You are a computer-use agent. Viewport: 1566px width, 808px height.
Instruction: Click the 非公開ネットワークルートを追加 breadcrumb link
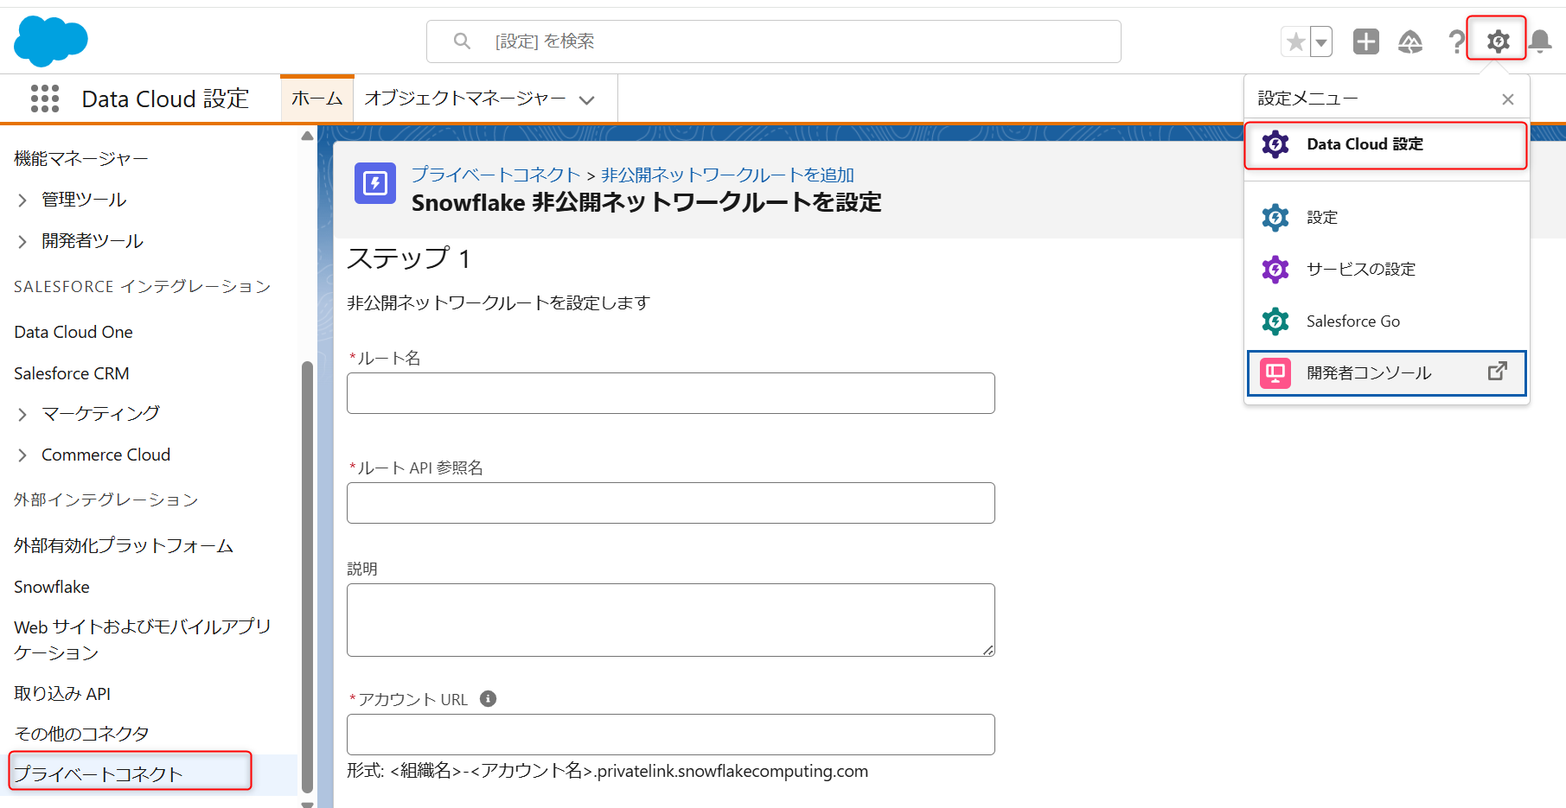tap(727, 175)
